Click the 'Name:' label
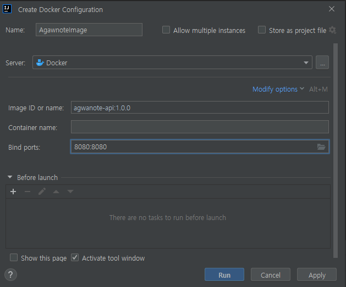The width and height of the screenshot is (346, 287). coord(15,30)
